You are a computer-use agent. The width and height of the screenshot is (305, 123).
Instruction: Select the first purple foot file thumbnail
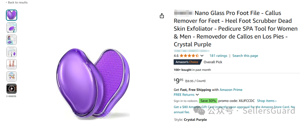click(12, 15)
